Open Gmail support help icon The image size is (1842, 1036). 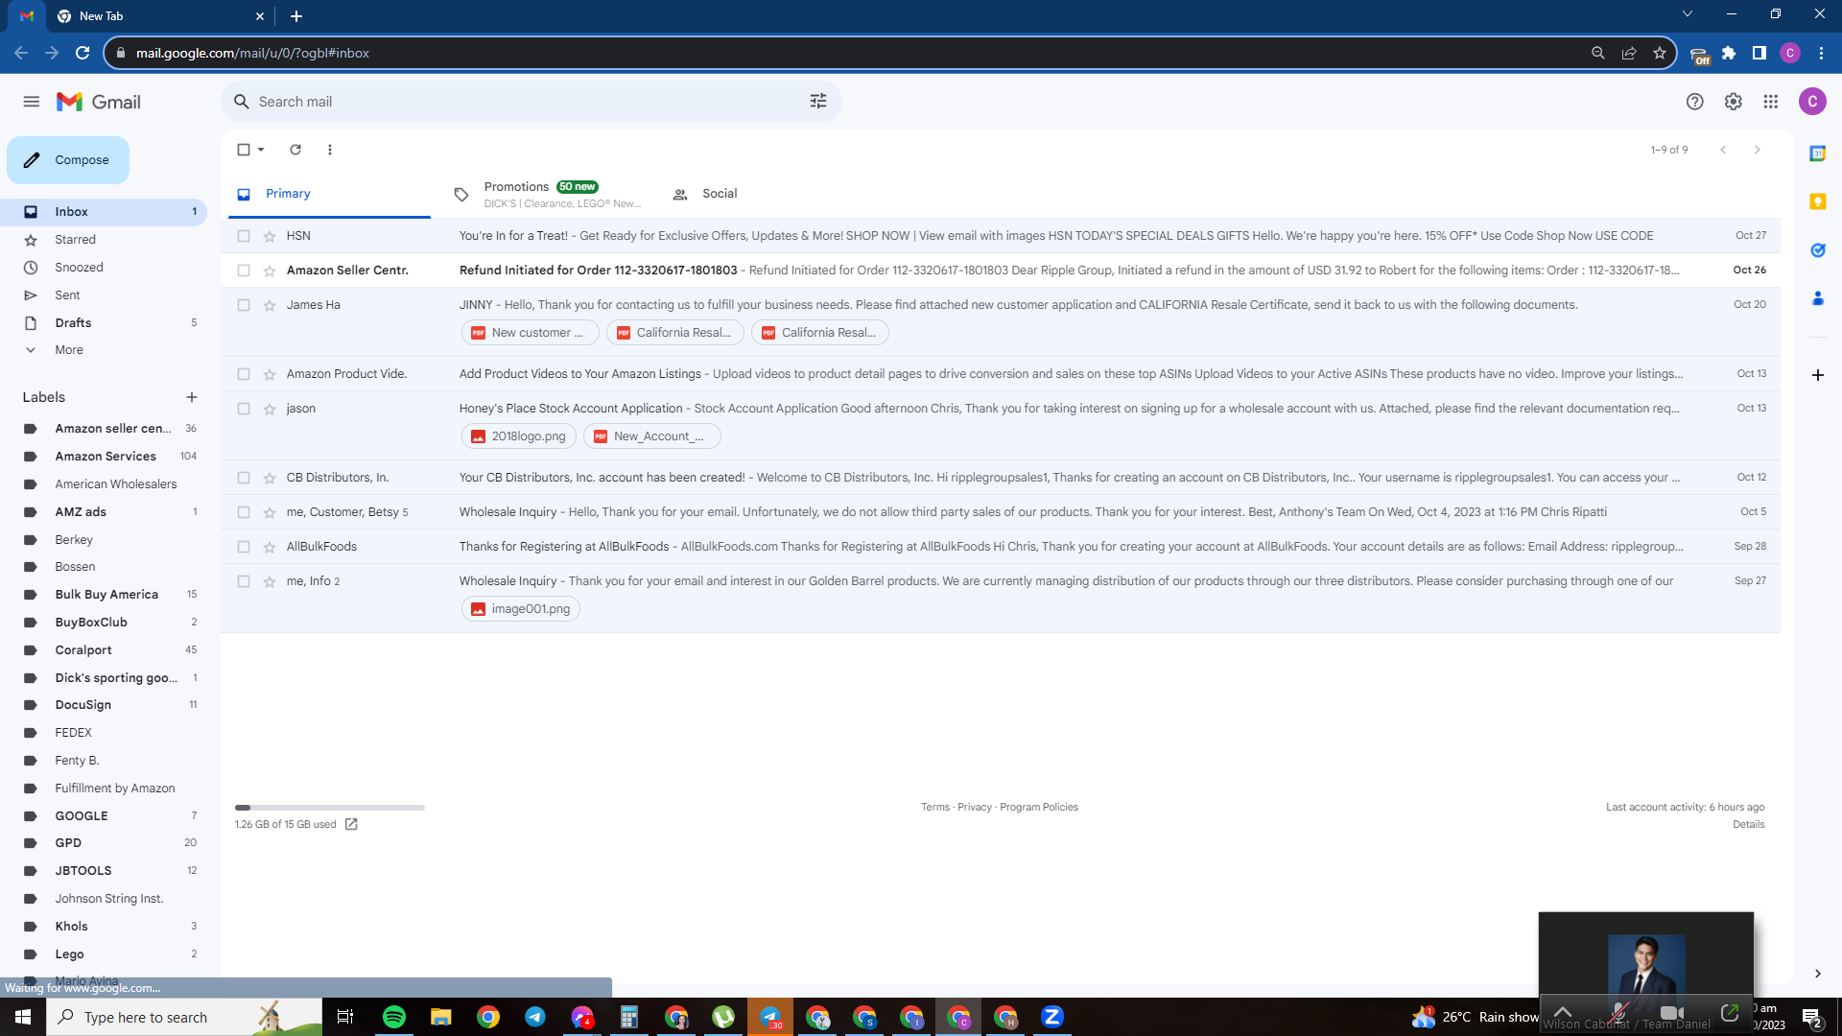[1695, 102]
